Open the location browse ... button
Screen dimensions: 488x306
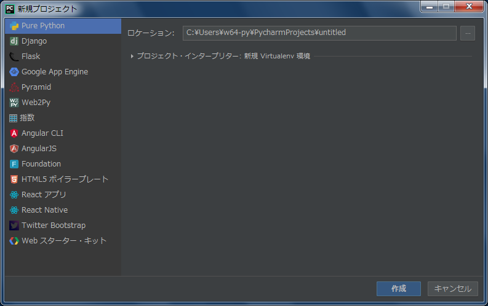tap(468, 33)
